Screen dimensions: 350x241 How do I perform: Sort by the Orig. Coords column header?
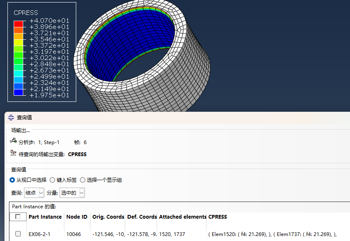click(108, 217)
